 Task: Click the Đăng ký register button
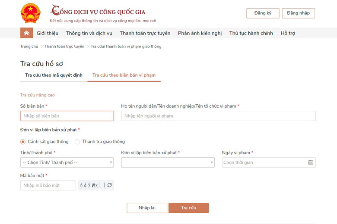[263, 13]
